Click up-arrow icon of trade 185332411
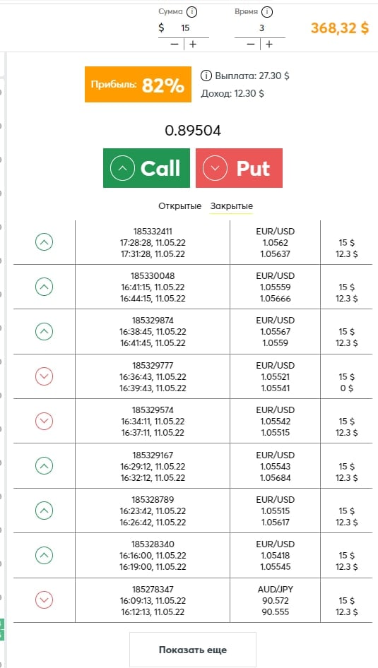The image size is (378, 668). 44,242
